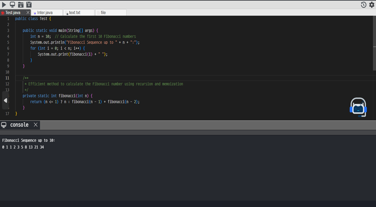The image size is (376, 207).
Task: Click the console monitor icon in toolbar
Action: (12, 5)
